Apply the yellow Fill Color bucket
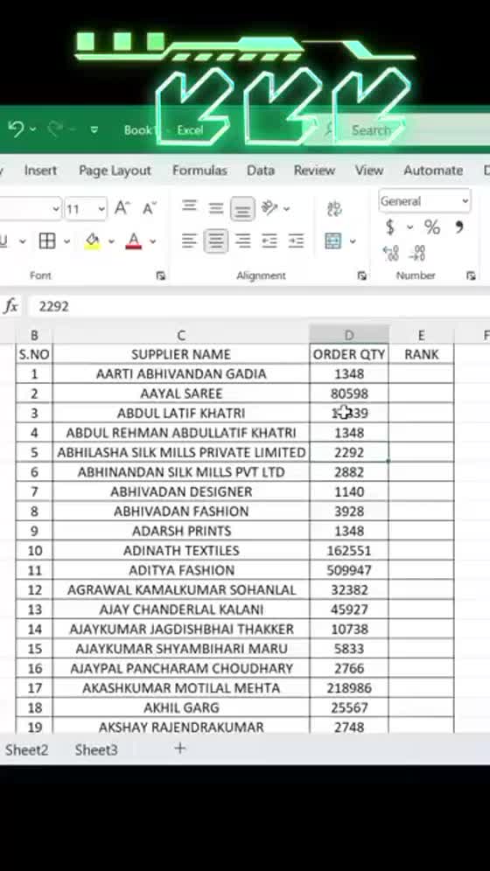 pyautogui.click(x=93, y=241)
